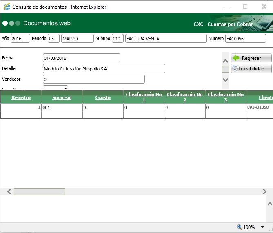Click the Internet Explorer logo icon

(x=7, y=7)
